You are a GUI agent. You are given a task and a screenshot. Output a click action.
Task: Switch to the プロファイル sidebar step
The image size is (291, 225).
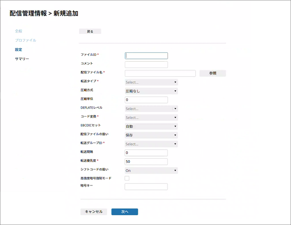[25, 40]
